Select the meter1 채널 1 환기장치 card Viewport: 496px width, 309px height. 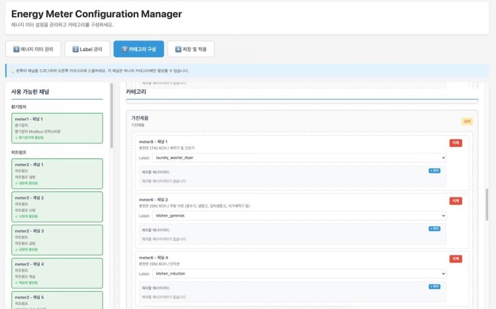(x=57, y=127)
